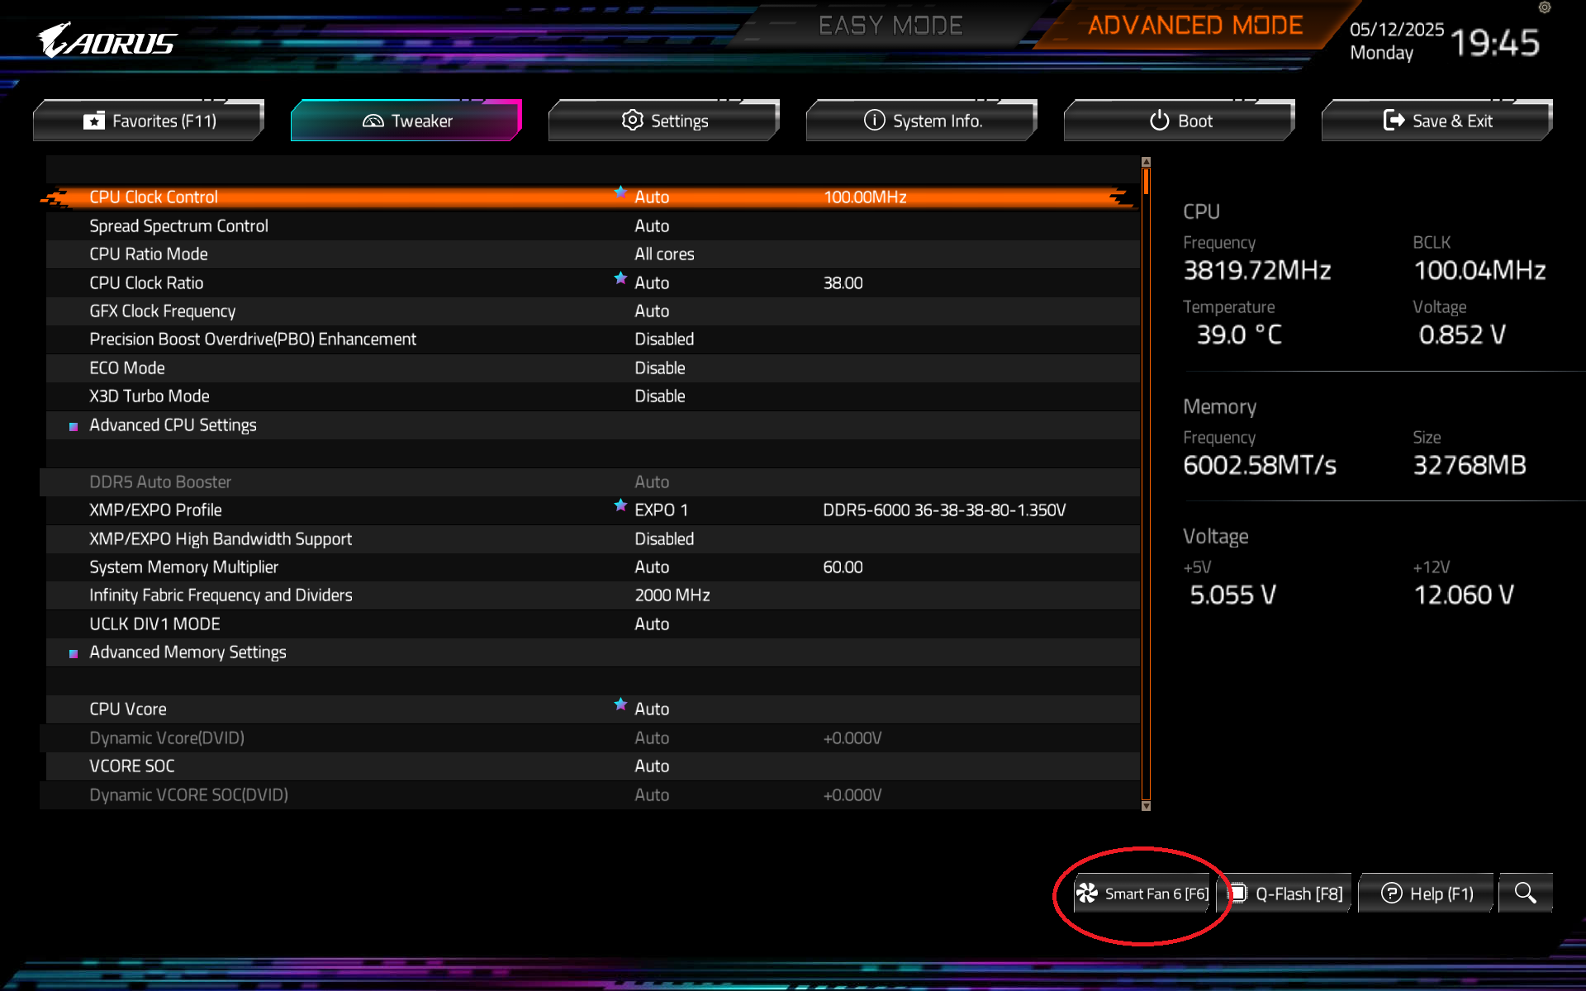This screenshot has width=1586, height=991.
Task: Toggle ECO Mode Disable setting
Action: coord(659,368)
